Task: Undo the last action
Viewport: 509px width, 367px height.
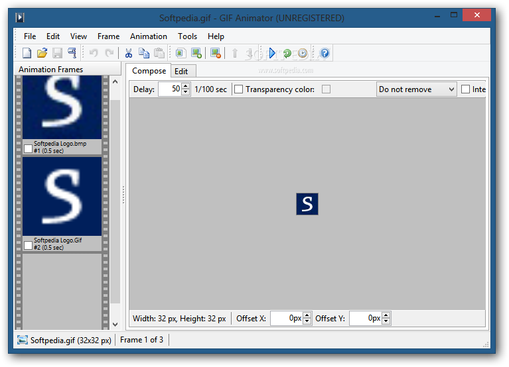Action: coord(94,53)
